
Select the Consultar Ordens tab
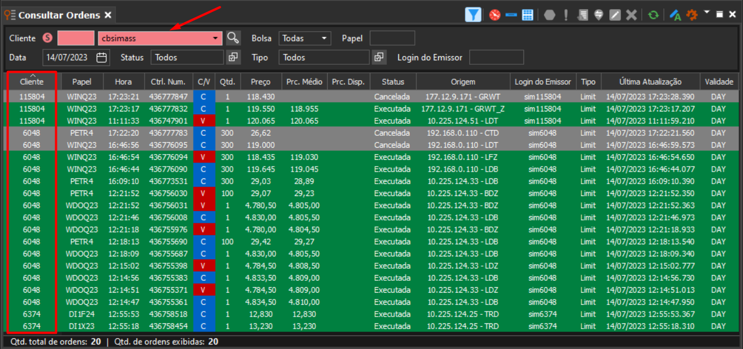(x=58, y=15)
